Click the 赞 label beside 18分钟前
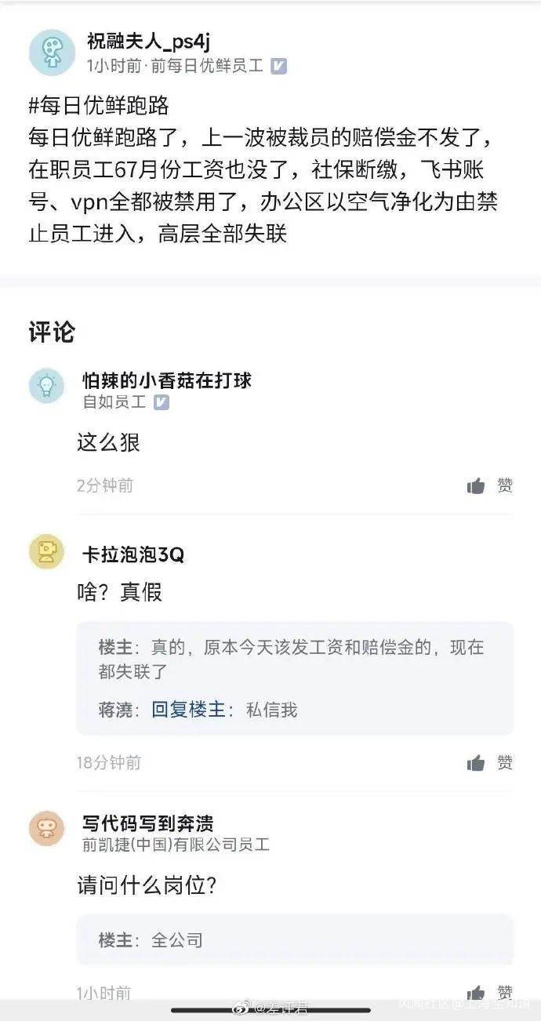 (505, 763)
